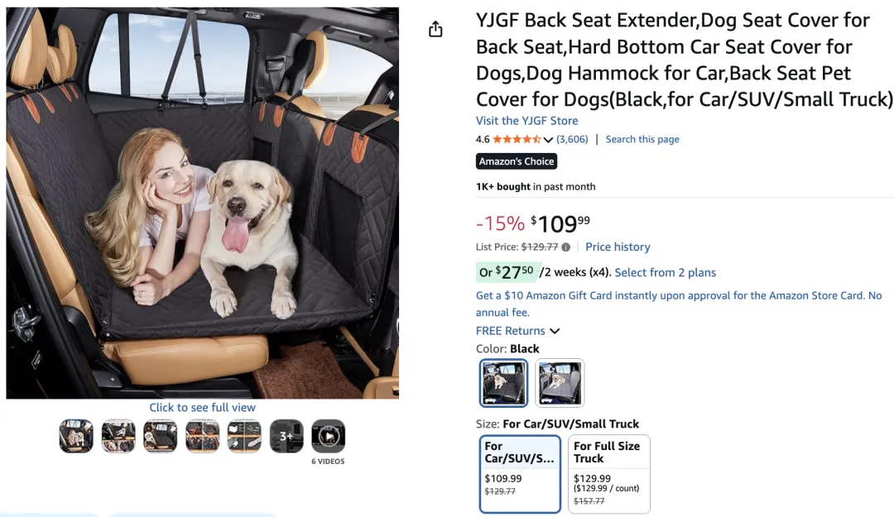The image size is (894, 517).
Task: Select the Black color swatch
Action: 503,383
